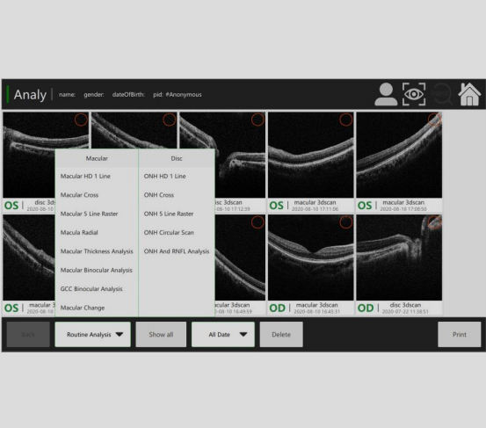Select ONH And RNFL Analysis
The width and height of the screenshot is (486, 428).
point(177,251)
